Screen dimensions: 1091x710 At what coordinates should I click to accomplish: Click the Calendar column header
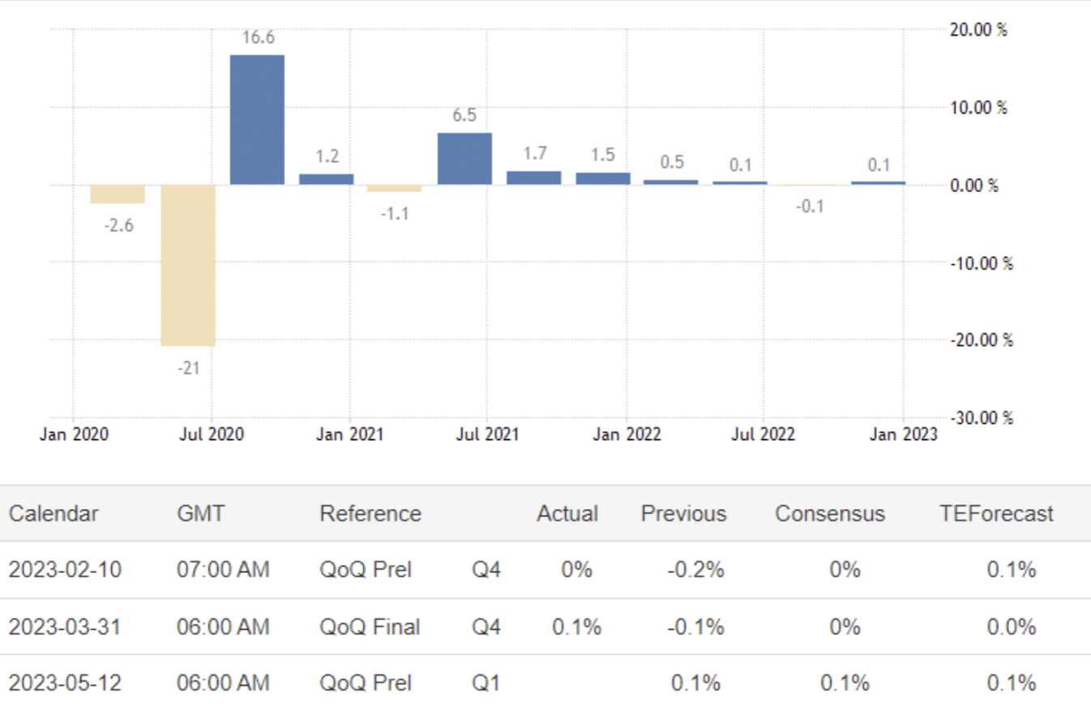click(53, 513)
